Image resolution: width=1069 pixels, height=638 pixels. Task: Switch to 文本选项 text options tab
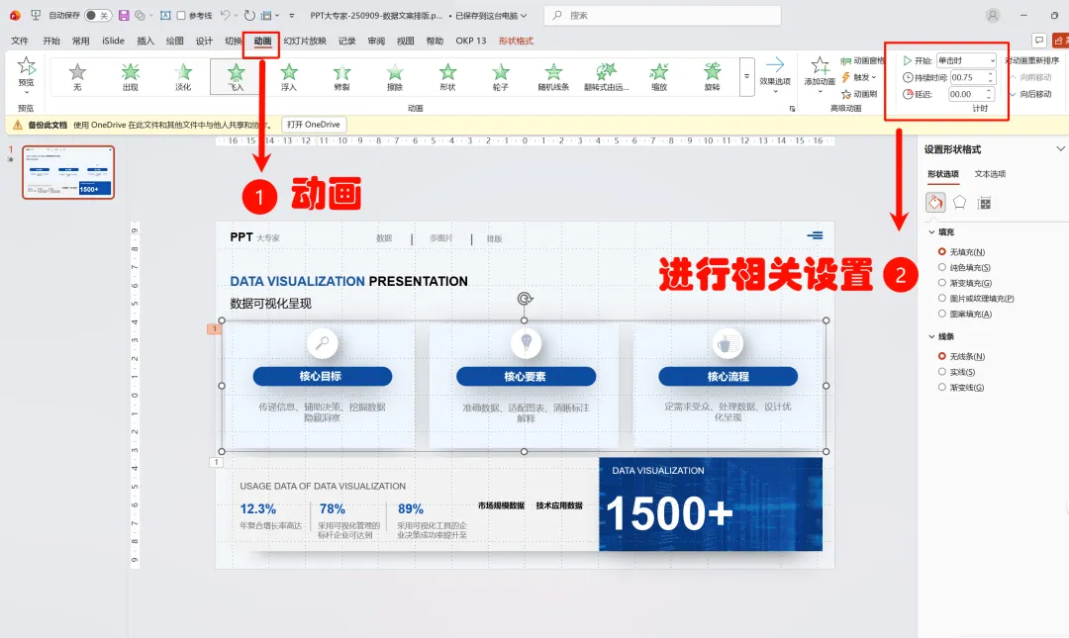(990, 174)
